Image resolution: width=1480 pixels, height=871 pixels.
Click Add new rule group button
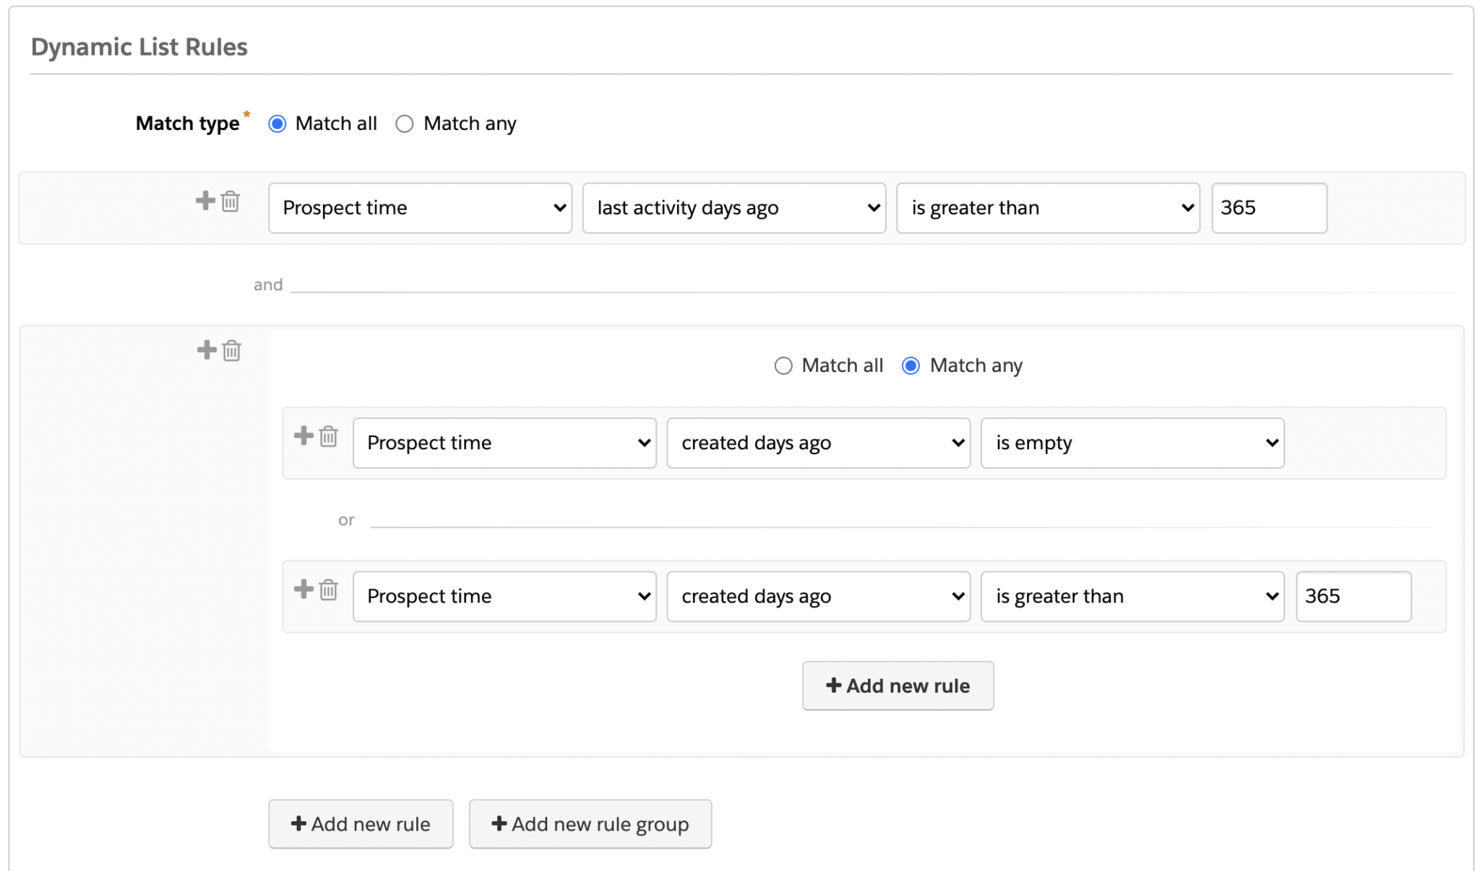[590, 824]
